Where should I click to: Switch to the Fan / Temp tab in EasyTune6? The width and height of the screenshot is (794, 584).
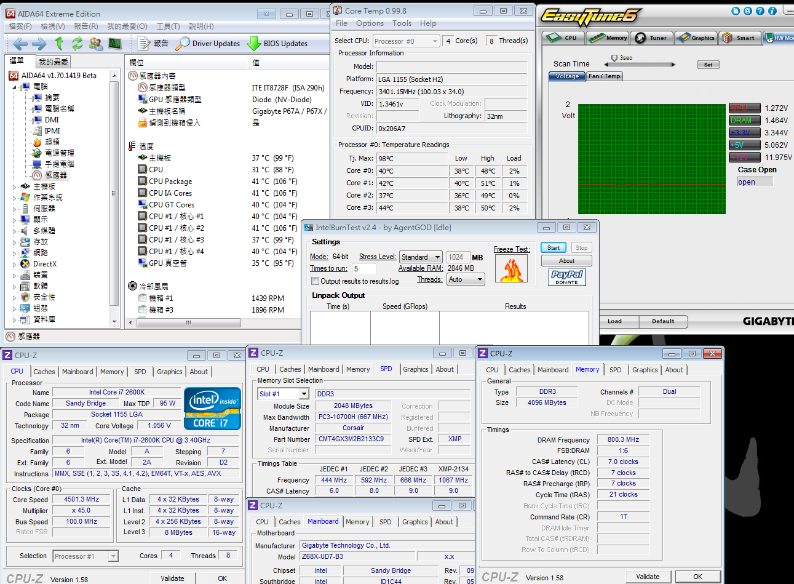605,76
